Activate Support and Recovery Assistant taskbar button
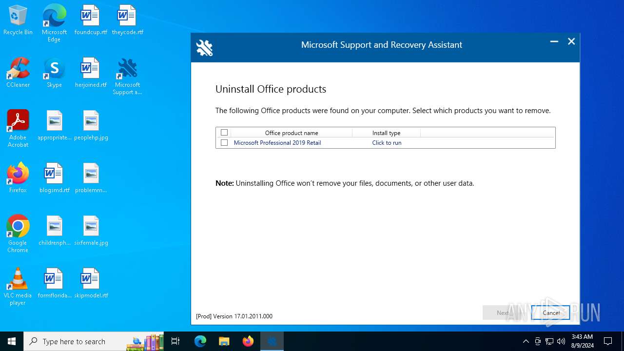This screenshot has width=624, height=351. click(x=272, y=341)
